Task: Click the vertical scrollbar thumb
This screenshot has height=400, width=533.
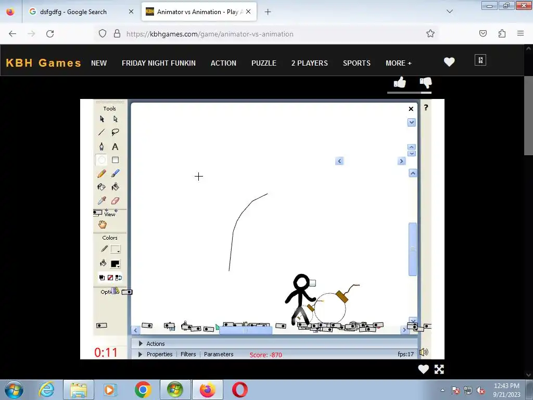Action: point(413,249)
